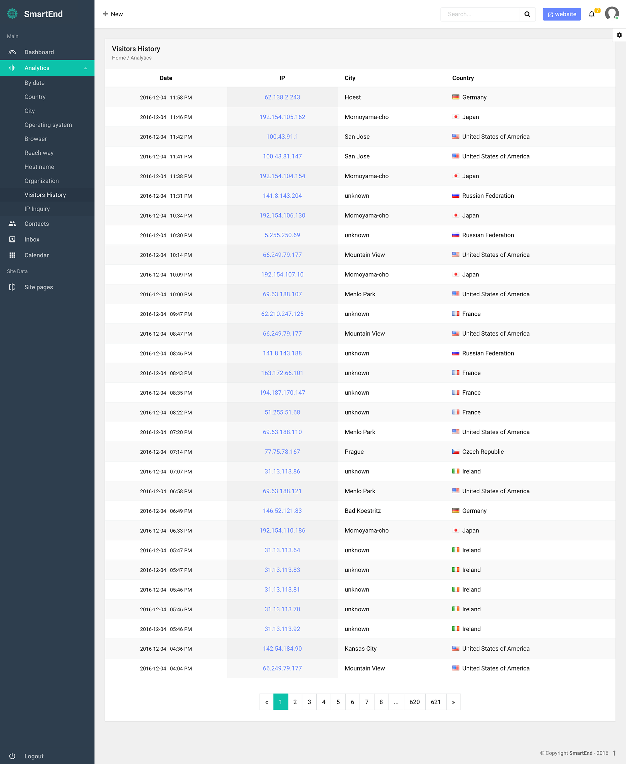The width and height of the screenshot is (626, 764).
Task: Click the Home breadcrumb link
Action: pyautogui.click(x=119, y=58)
